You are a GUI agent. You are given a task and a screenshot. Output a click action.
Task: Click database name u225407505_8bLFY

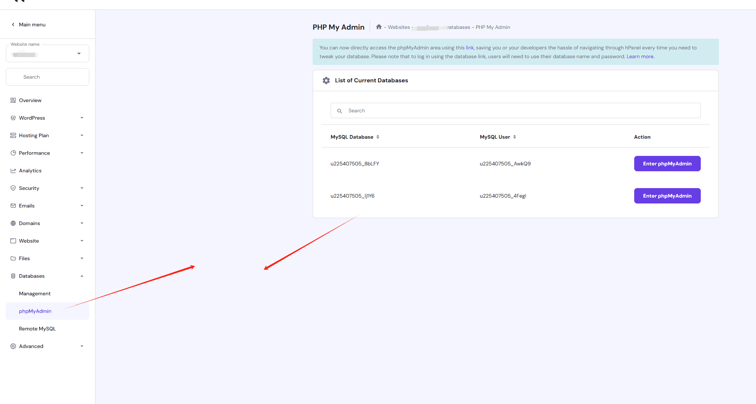tap(355, 164)
